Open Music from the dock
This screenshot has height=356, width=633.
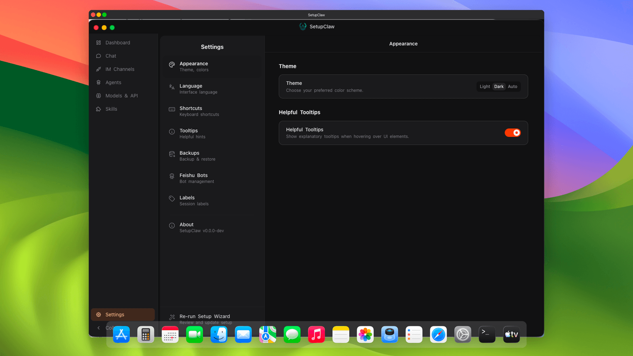[x=316, y=335]
